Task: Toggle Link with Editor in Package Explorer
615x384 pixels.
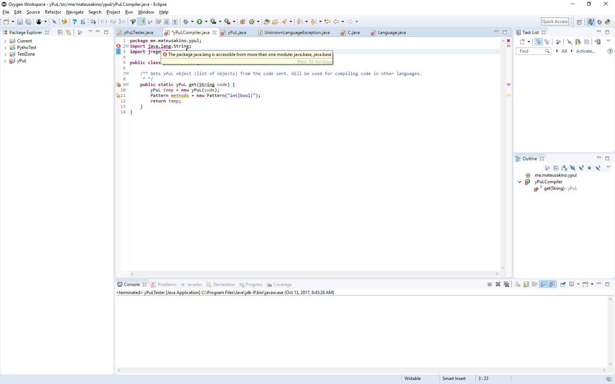Action: [x=68, y=32]
